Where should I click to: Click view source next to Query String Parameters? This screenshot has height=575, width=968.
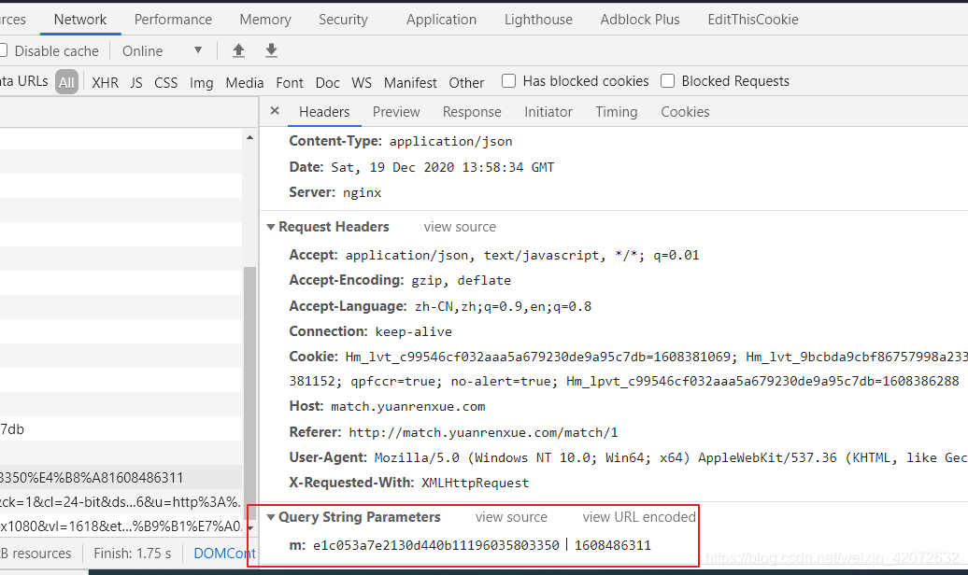[511, 517]
